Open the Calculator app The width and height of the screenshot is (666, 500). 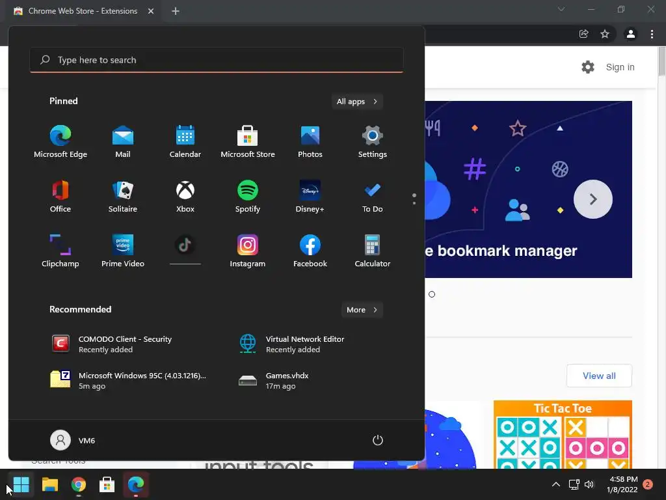click(373, 251)
